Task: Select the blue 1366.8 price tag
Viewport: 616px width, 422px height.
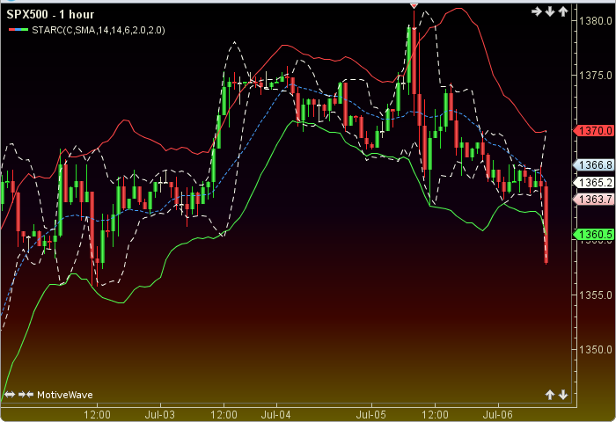Action: [594, 165]
